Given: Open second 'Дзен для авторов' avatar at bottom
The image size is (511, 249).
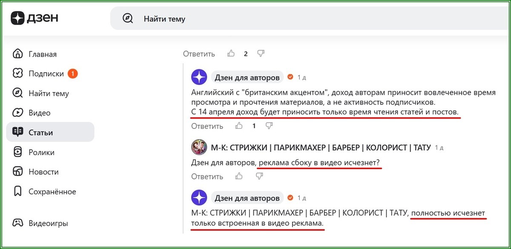Looking at the screenshot, I should tap(199, 198).
